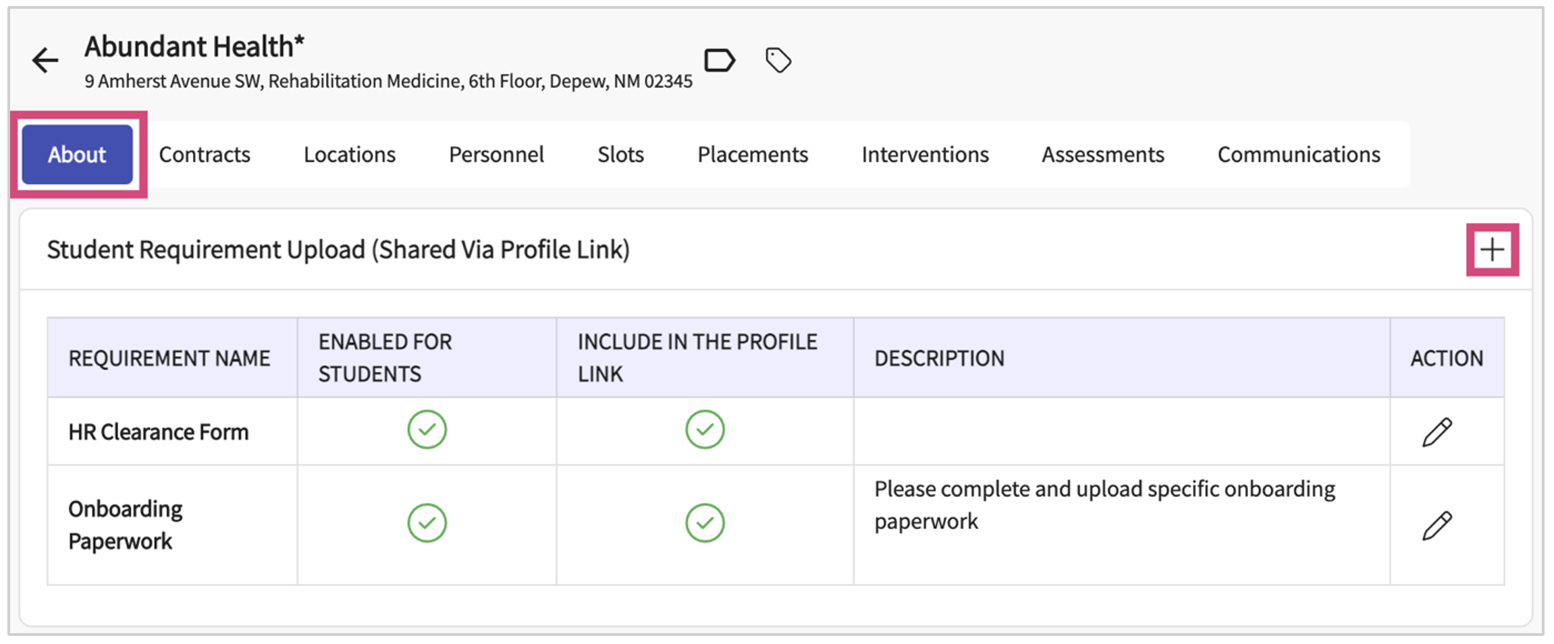
Task: Toggle Onboarding Paperwork enabled for students
Action: click(427, 523)
